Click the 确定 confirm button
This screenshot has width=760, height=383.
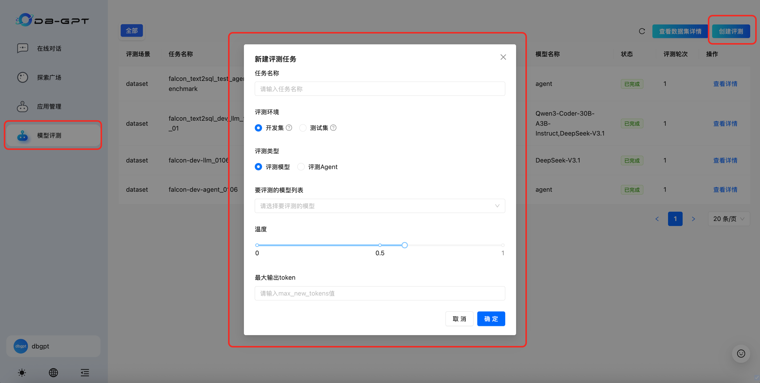point(491,319)
